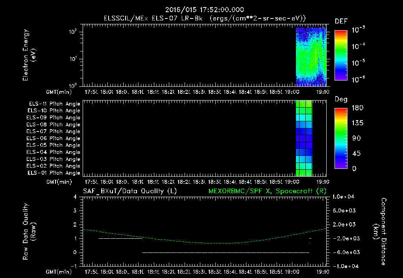Click the 'Component Distance (km)' axis title
This screenshot has height=278, width=403.
[380, 232]
